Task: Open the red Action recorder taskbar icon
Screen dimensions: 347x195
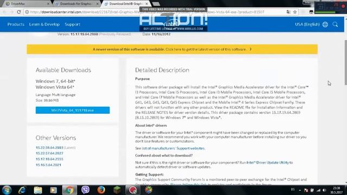Action: (133, 190)
